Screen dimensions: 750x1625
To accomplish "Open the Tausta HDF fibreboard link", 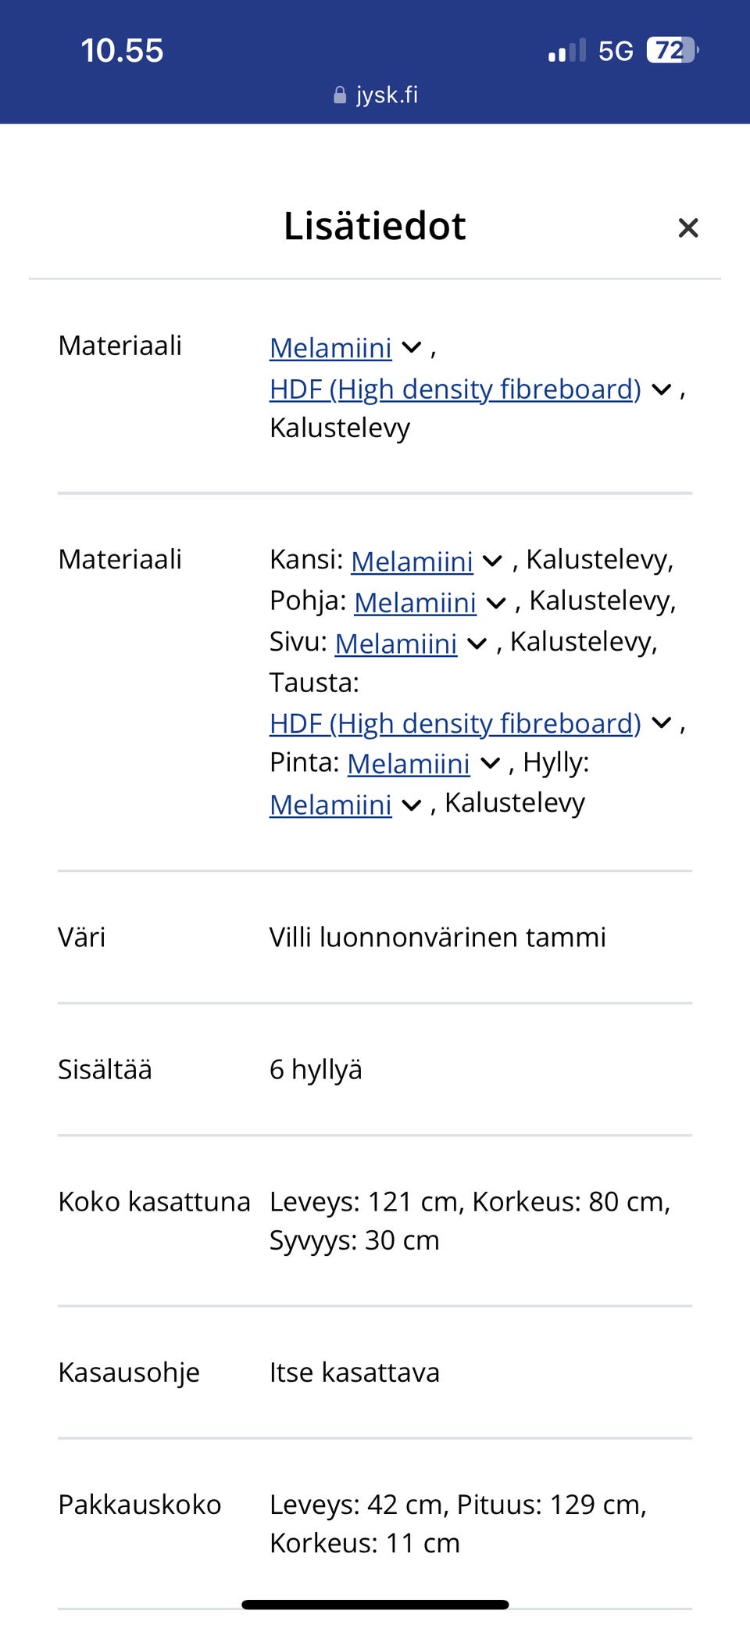I will [453, 723].
